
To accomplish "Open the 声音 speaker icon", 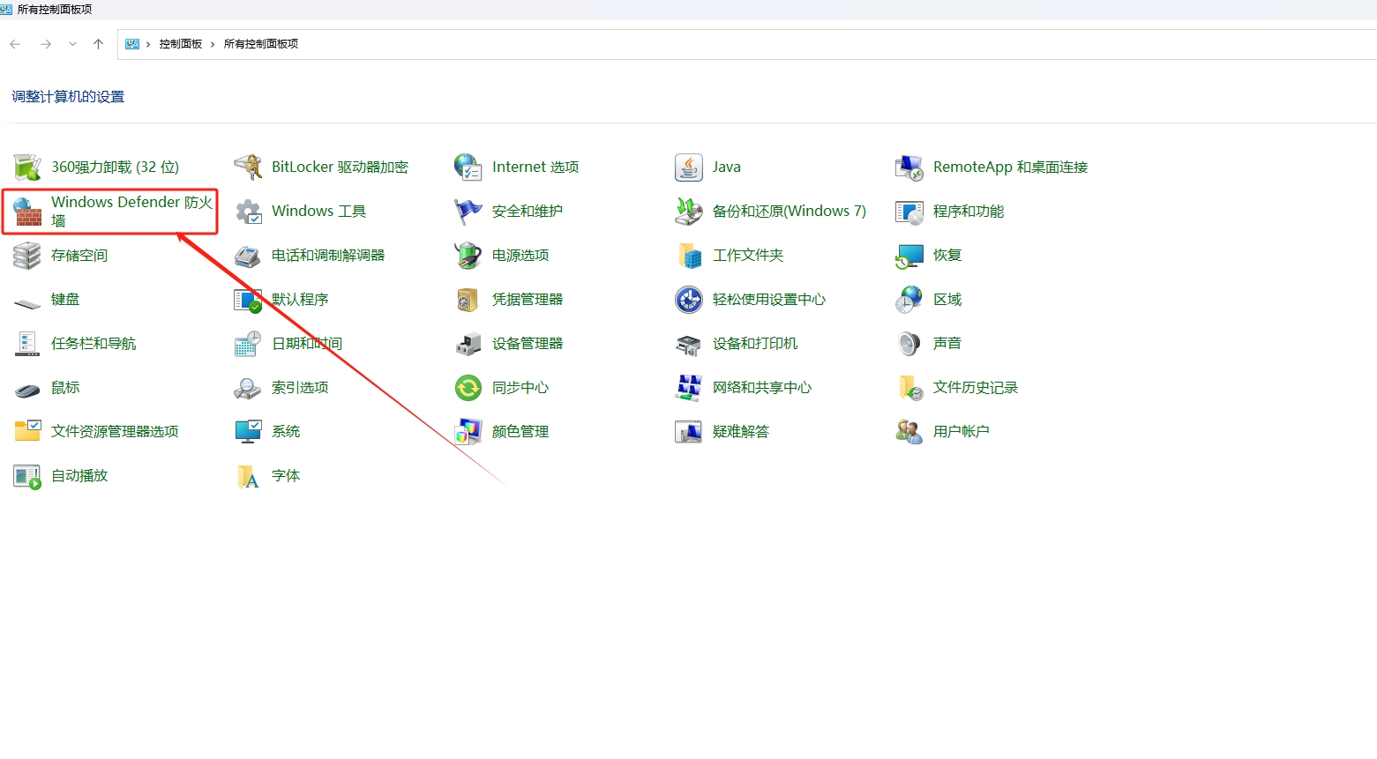I will pos(909,344).
